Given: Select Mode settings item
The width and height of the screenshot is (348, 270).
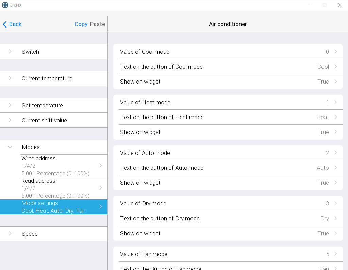Looking at the screenshot, I should click(x=54, y=207).
